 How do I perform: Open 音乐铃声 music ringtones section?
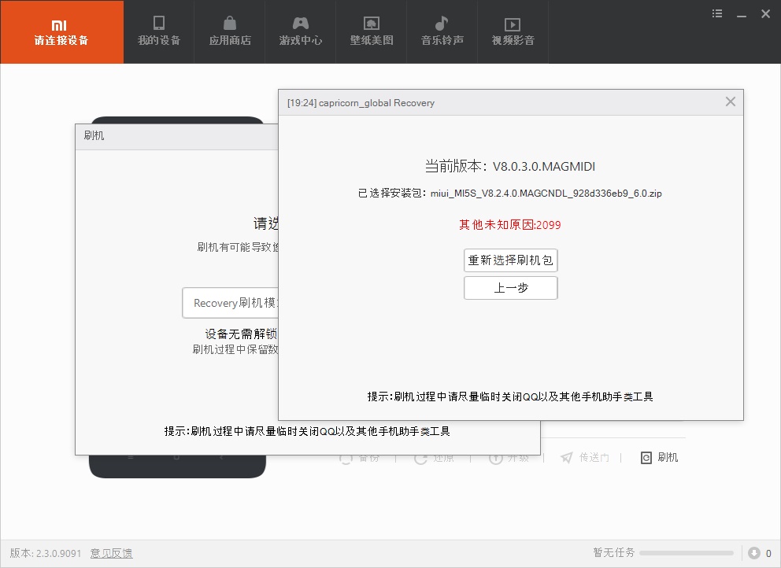coord(442,31)
